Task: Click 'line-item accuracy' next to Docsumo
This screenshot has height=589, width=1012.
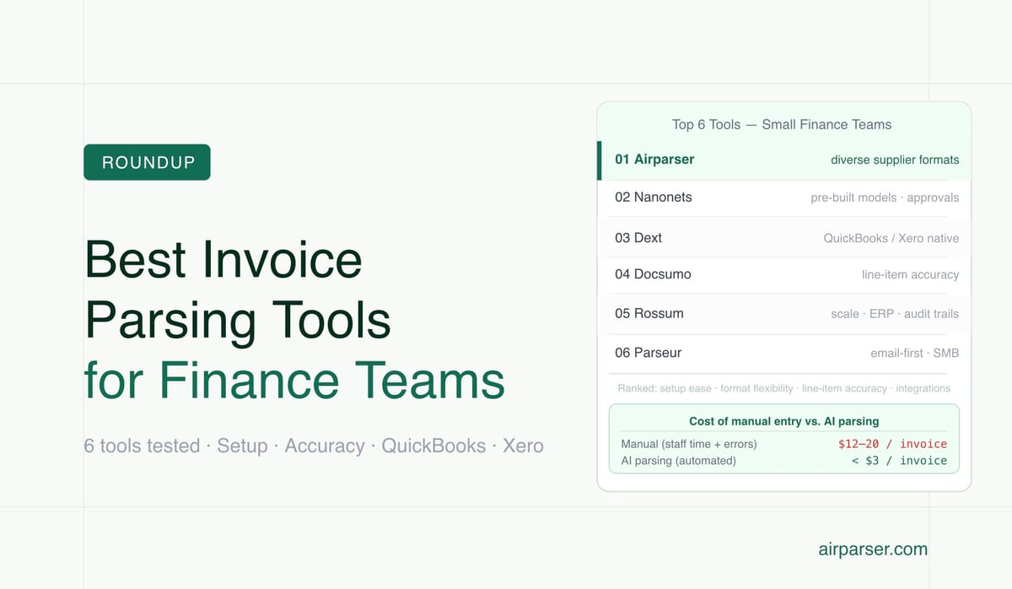Action: tap(910, 274)
